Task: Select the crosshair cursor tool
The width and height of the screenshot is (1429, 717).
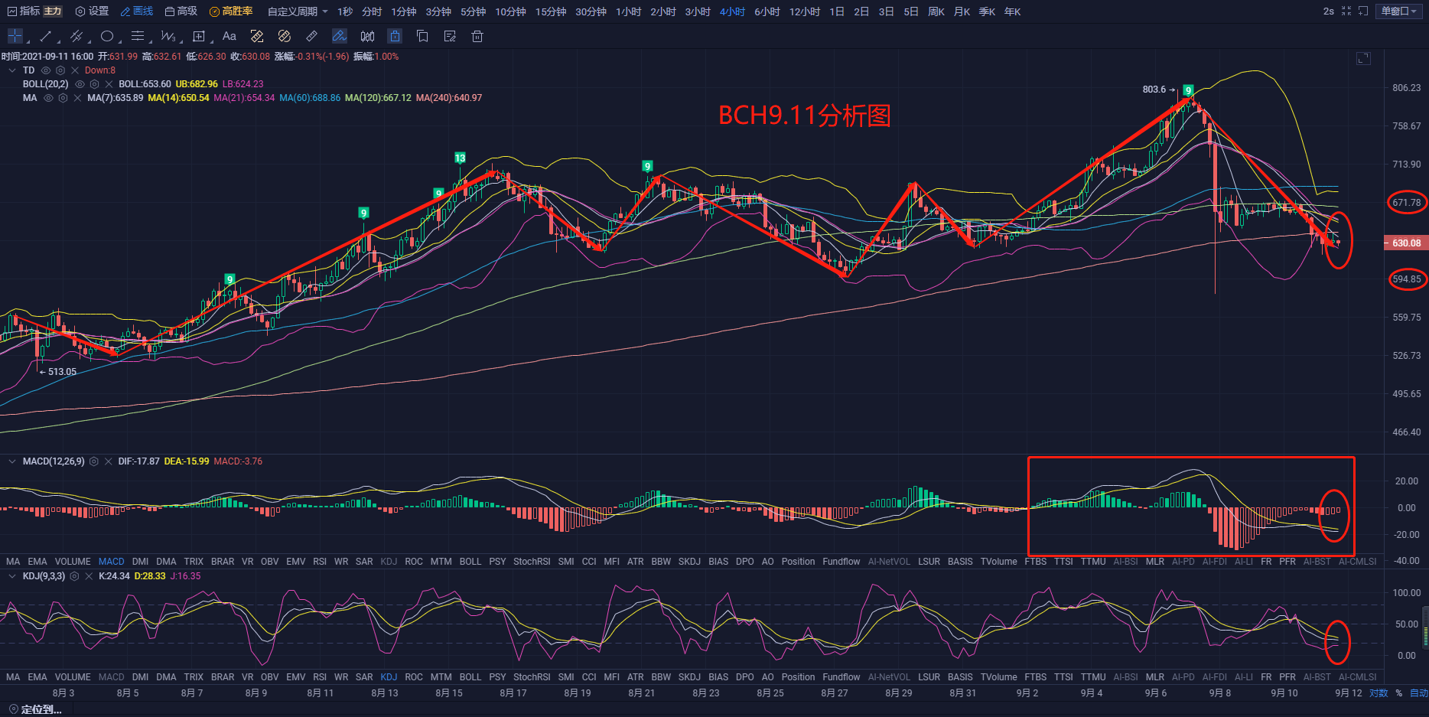Action: pyautogui.click(x=15, y=36)
